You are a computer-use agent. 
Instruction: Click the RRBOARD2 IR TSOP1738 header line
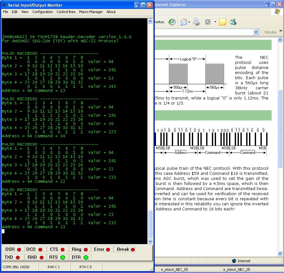(67, 37)
